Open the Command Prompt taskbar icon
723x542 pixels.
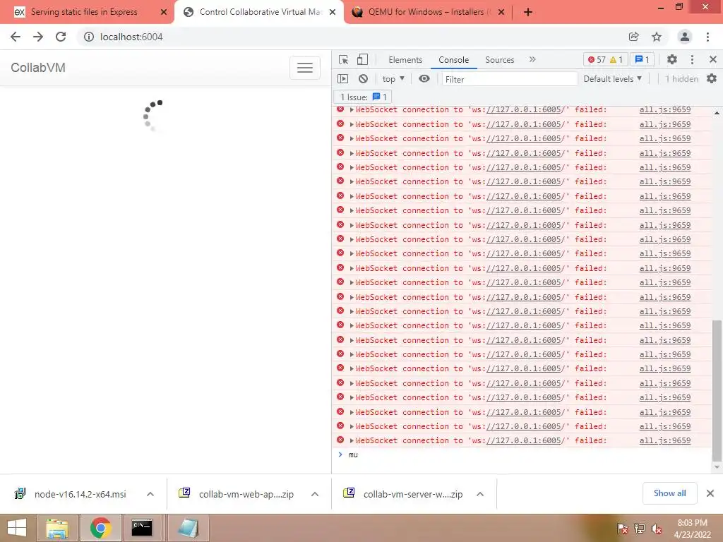click(x=142, y=528)
